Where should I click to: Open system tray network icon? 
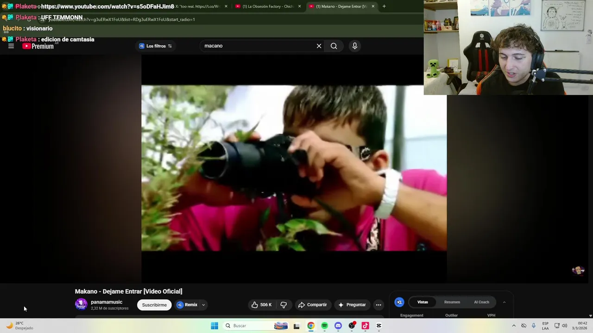[557, 326]
